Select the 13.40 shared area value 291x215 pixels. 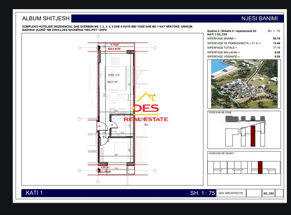(276, 43)
